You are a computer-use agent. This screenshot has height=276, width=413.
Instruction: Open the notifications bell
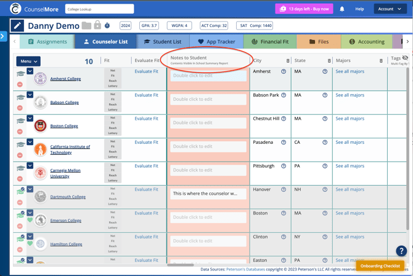tap(342, 9)
